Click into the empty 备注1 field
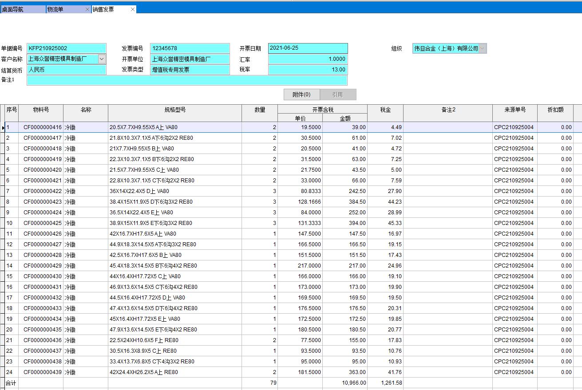Screen dimensions: 582x390 pos(187,80)
